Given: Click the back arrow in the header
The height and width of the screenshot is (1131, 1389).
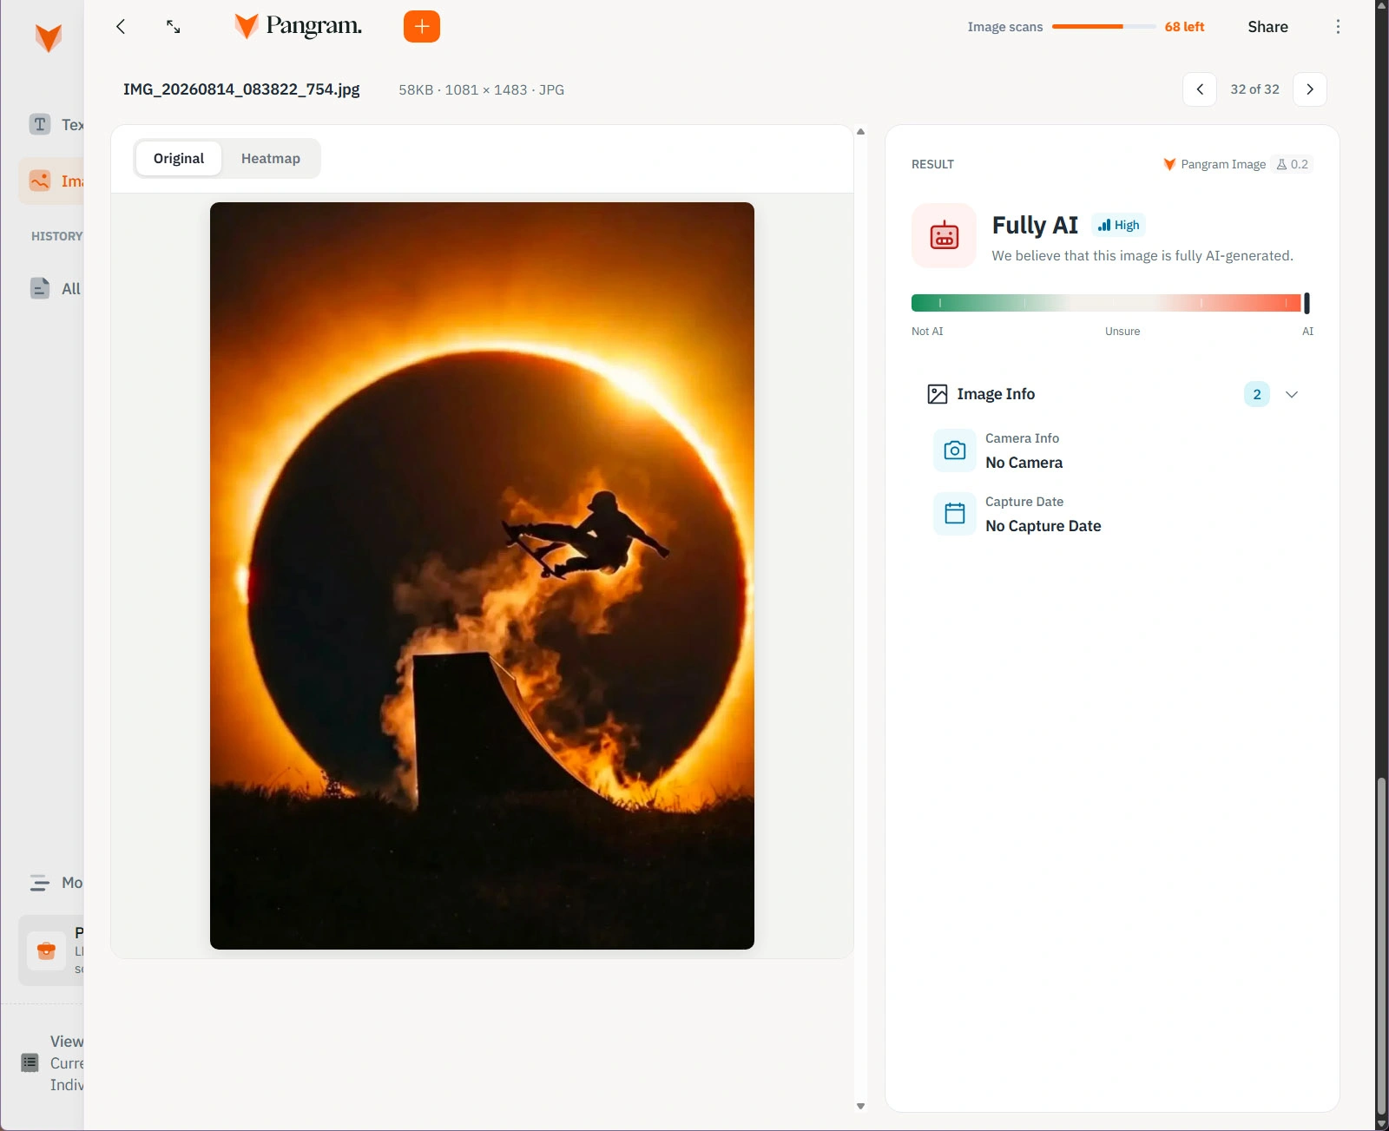Looking at the screenshot, I should [121, 26].
